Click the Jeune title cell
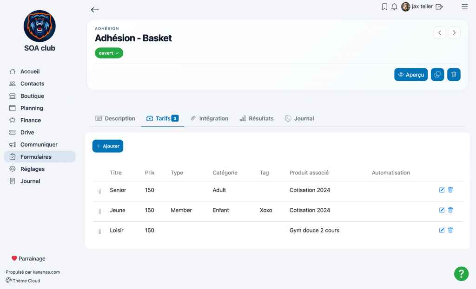Viewport: 476px width, 289px height. tap(118, 210)
